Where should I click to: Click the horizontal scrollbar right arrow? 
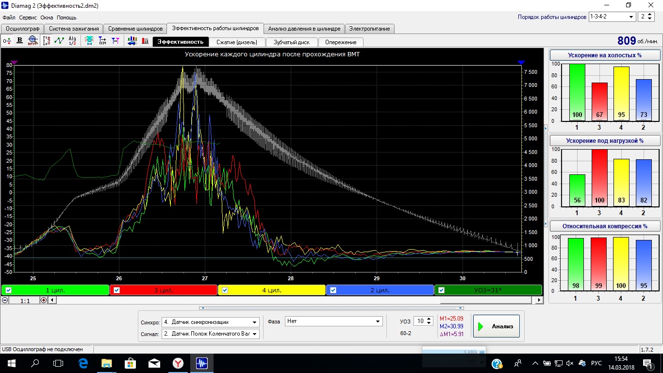pyautogui.click(x=539, y=300)
